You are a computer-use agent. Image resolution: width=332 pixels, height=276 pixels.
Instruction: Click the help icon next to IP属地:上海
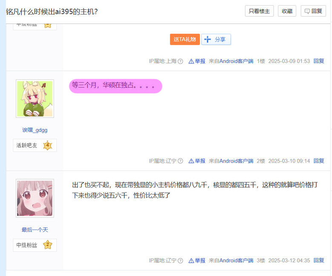[x=180, y=61]
